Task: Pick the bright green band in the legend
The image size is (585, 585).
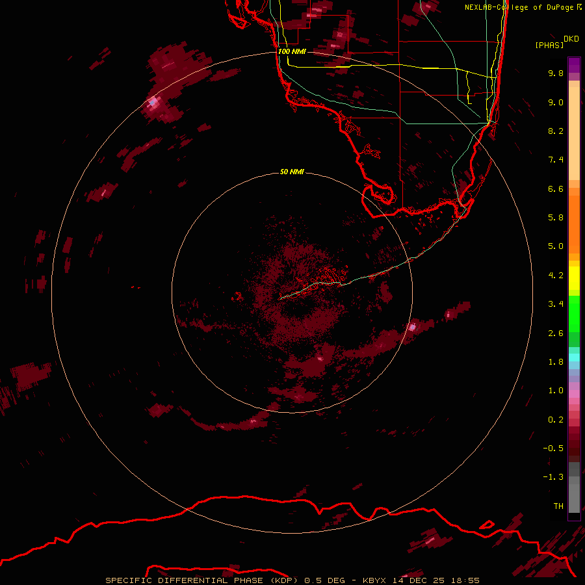Action: tap(574, 315)
